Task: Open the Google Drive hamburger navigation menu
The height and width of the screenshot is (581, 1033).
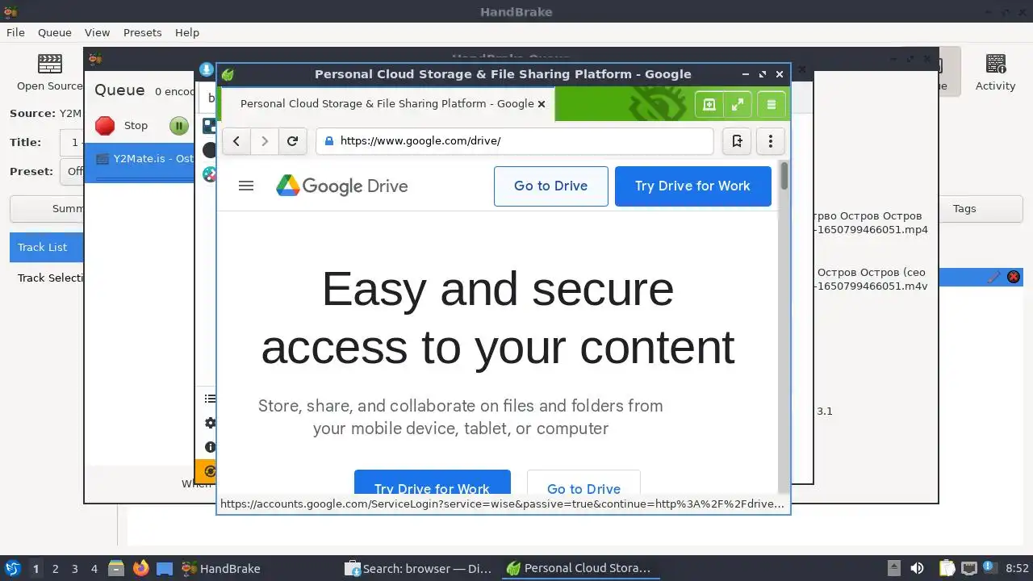Action: coord(246,186)
